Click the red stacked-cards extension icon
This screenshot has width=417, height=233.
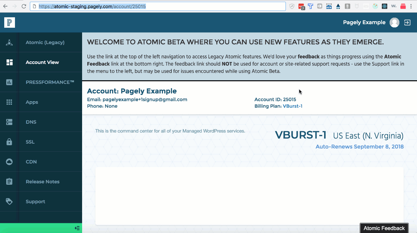point(403,6)
